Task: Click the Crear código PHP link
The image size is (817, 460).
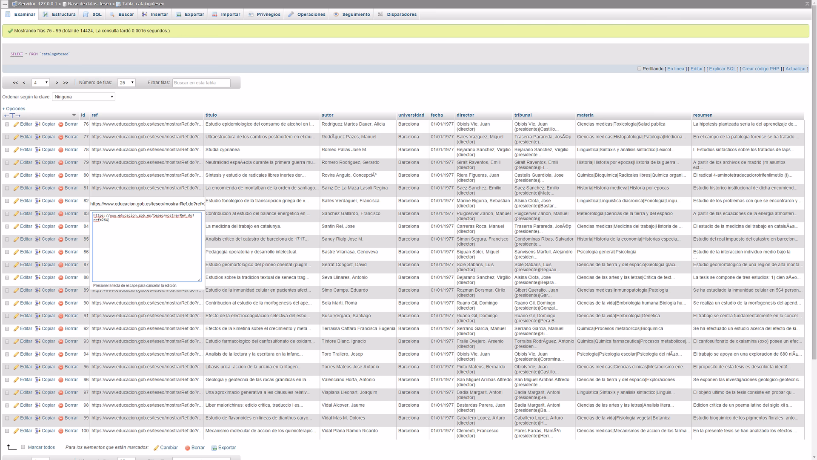Action: pyautogui.click(x=761, y=69)
